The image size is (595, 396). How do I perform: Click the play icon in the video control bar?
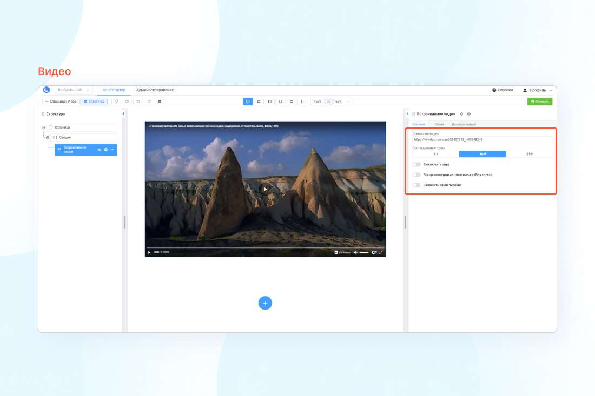coord(149,252)
